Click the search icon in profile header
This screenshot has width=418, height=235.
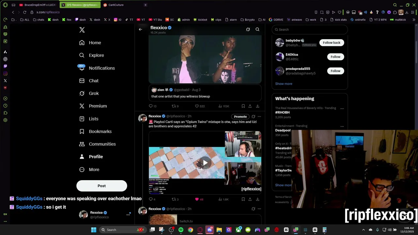[257, 29]
